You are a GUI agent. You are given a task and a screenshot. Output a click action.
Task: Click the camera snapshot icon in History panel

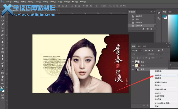(x=148, y=29)
